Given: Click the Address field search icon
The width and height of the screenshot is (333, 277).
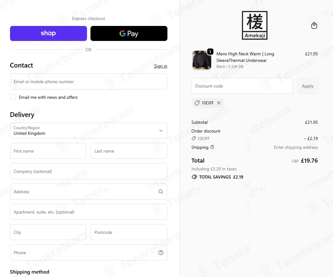Looking at the screenshot, I should (x=161, y=192).
